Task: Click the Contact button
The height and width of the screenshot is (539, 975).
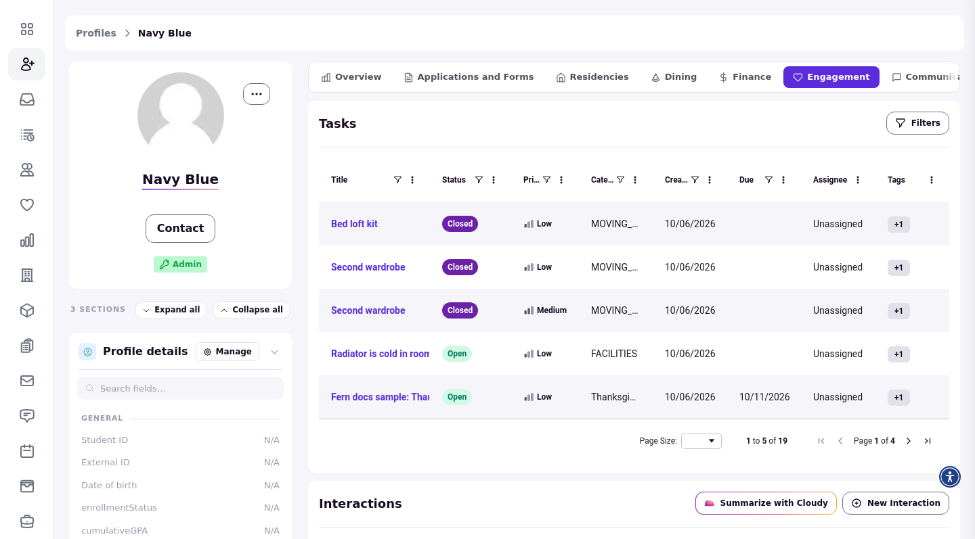Action: [180, 229]
